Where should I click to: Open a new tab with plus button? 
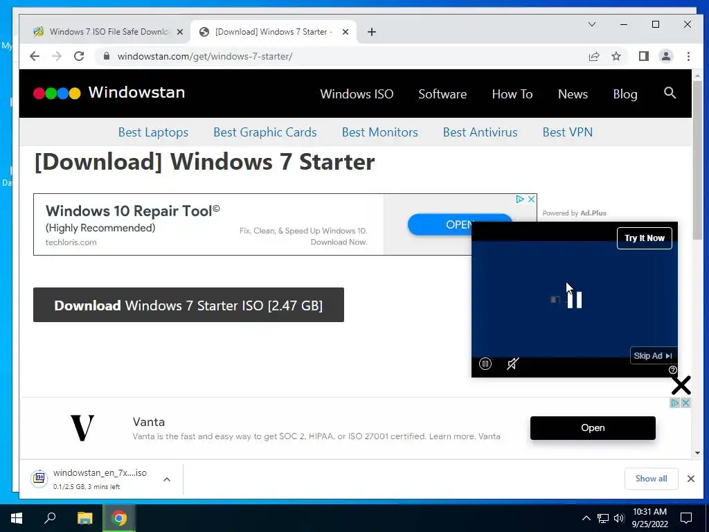[372, 32]
